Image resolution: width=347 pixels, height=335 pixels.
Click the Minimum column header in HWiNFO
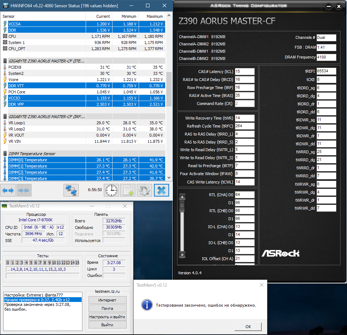(x=126, y=16)
